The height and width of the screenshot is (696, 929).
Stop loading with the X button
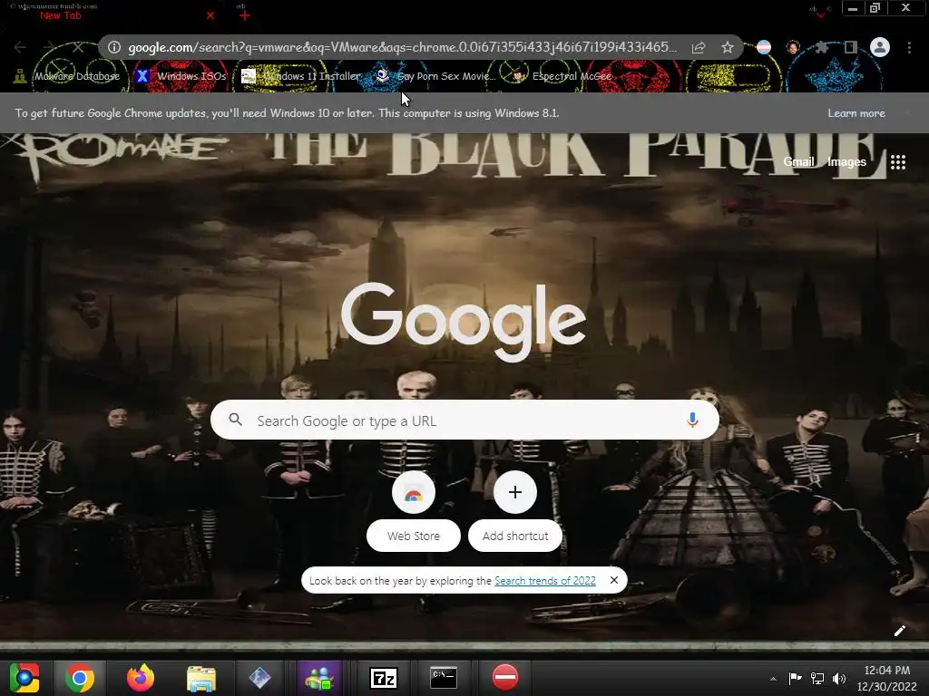coord(78,47)
